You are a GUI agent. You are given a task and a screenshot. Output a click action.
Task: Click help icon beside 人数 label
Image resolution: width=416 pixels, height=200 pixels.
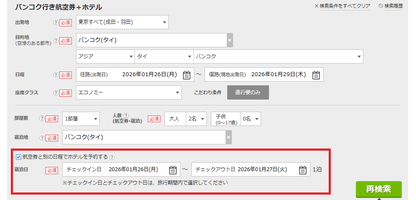coord(126,115)
